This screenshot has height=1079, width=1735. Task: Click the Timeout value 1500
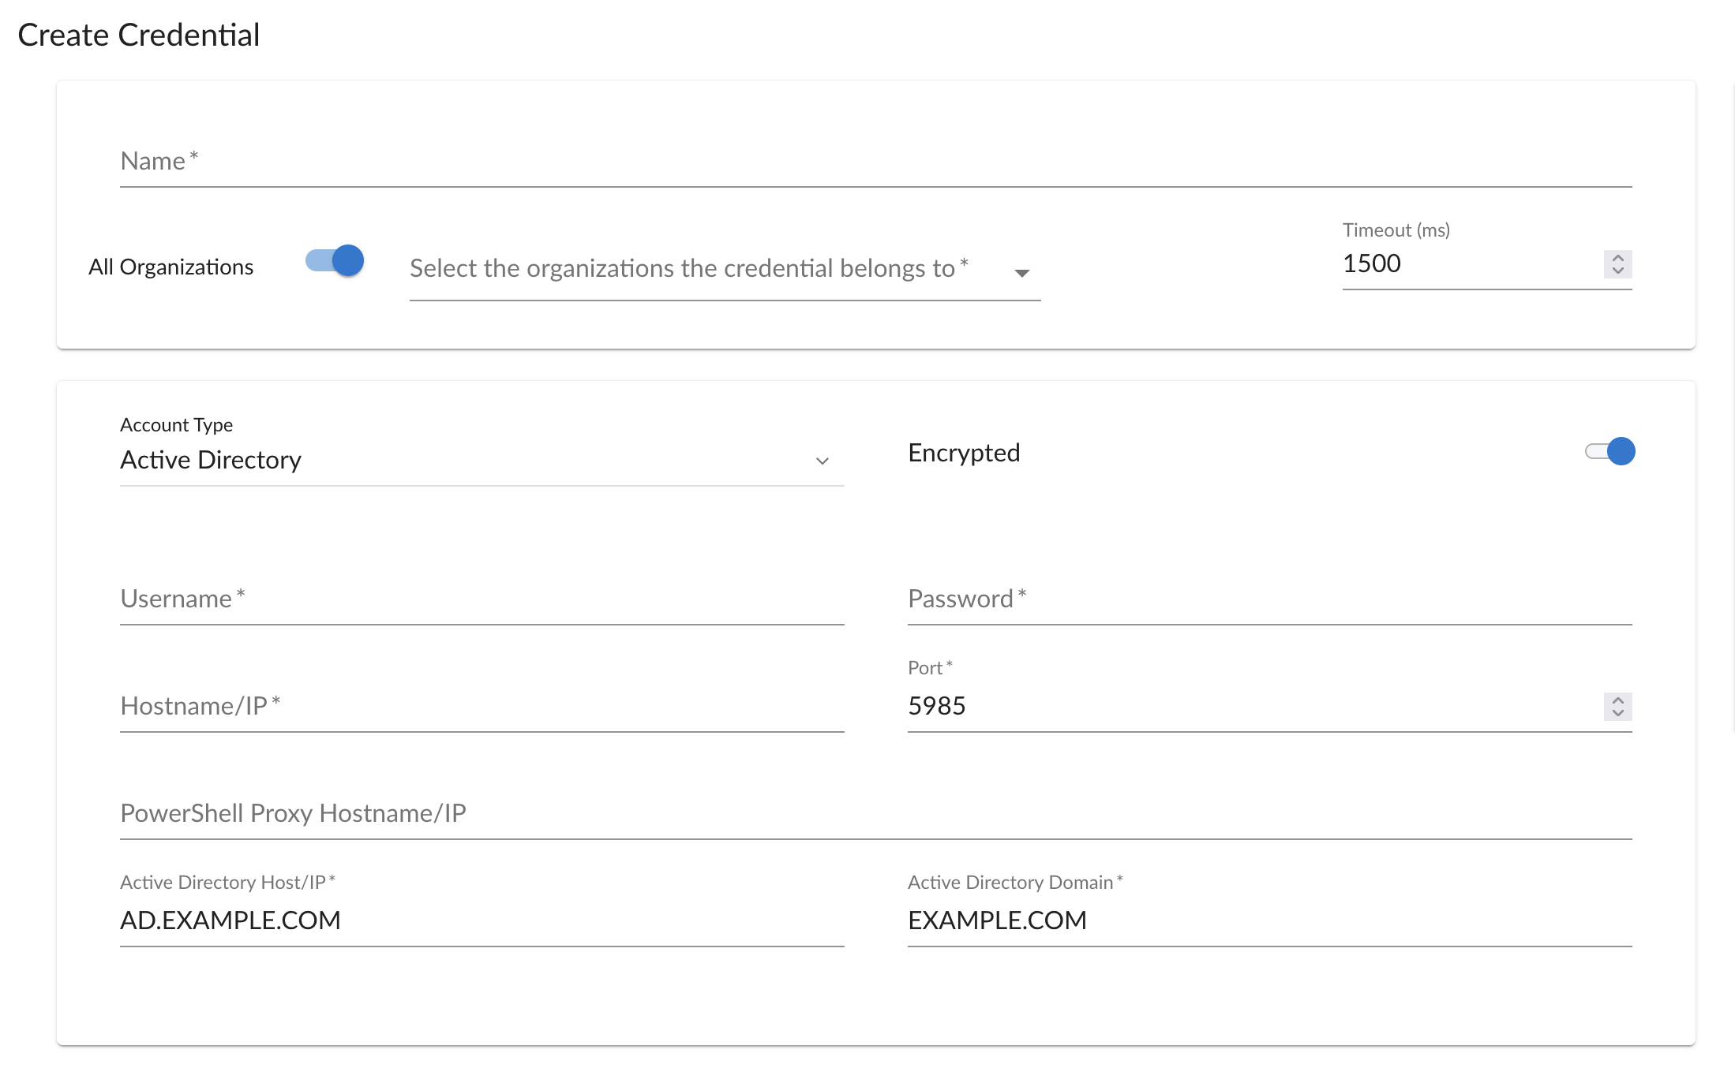pyautogui.click(x=1372, y=263)
